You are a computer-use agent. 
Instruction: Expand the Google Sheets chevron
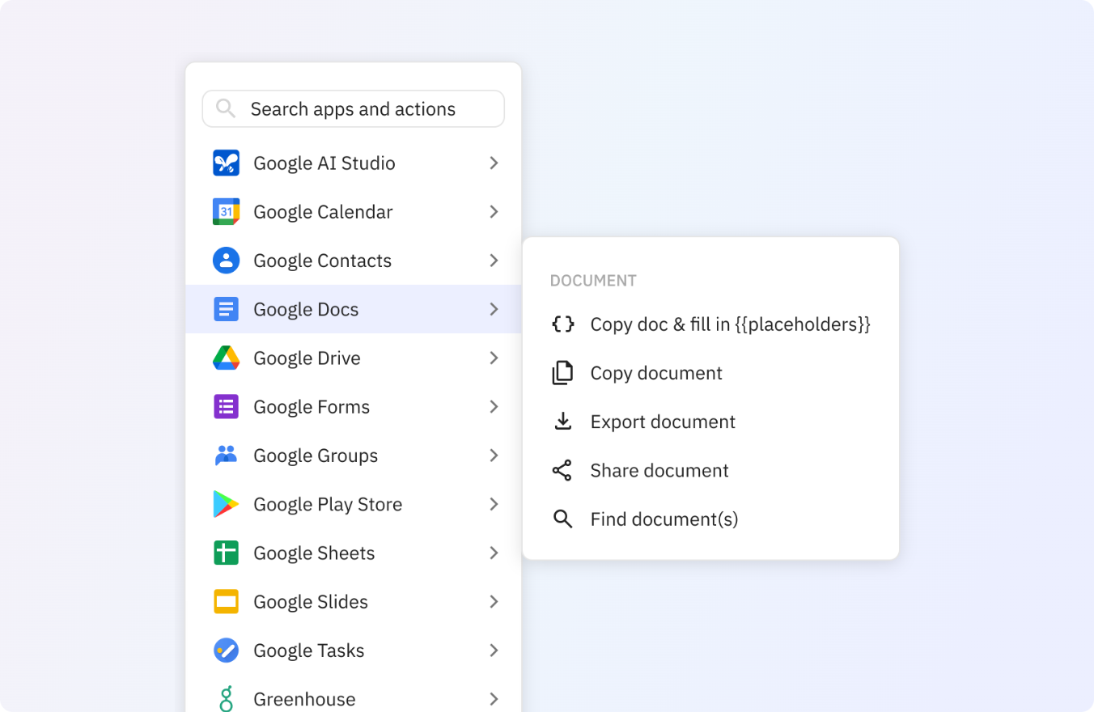pyautogui.click(x=494, y=553)
